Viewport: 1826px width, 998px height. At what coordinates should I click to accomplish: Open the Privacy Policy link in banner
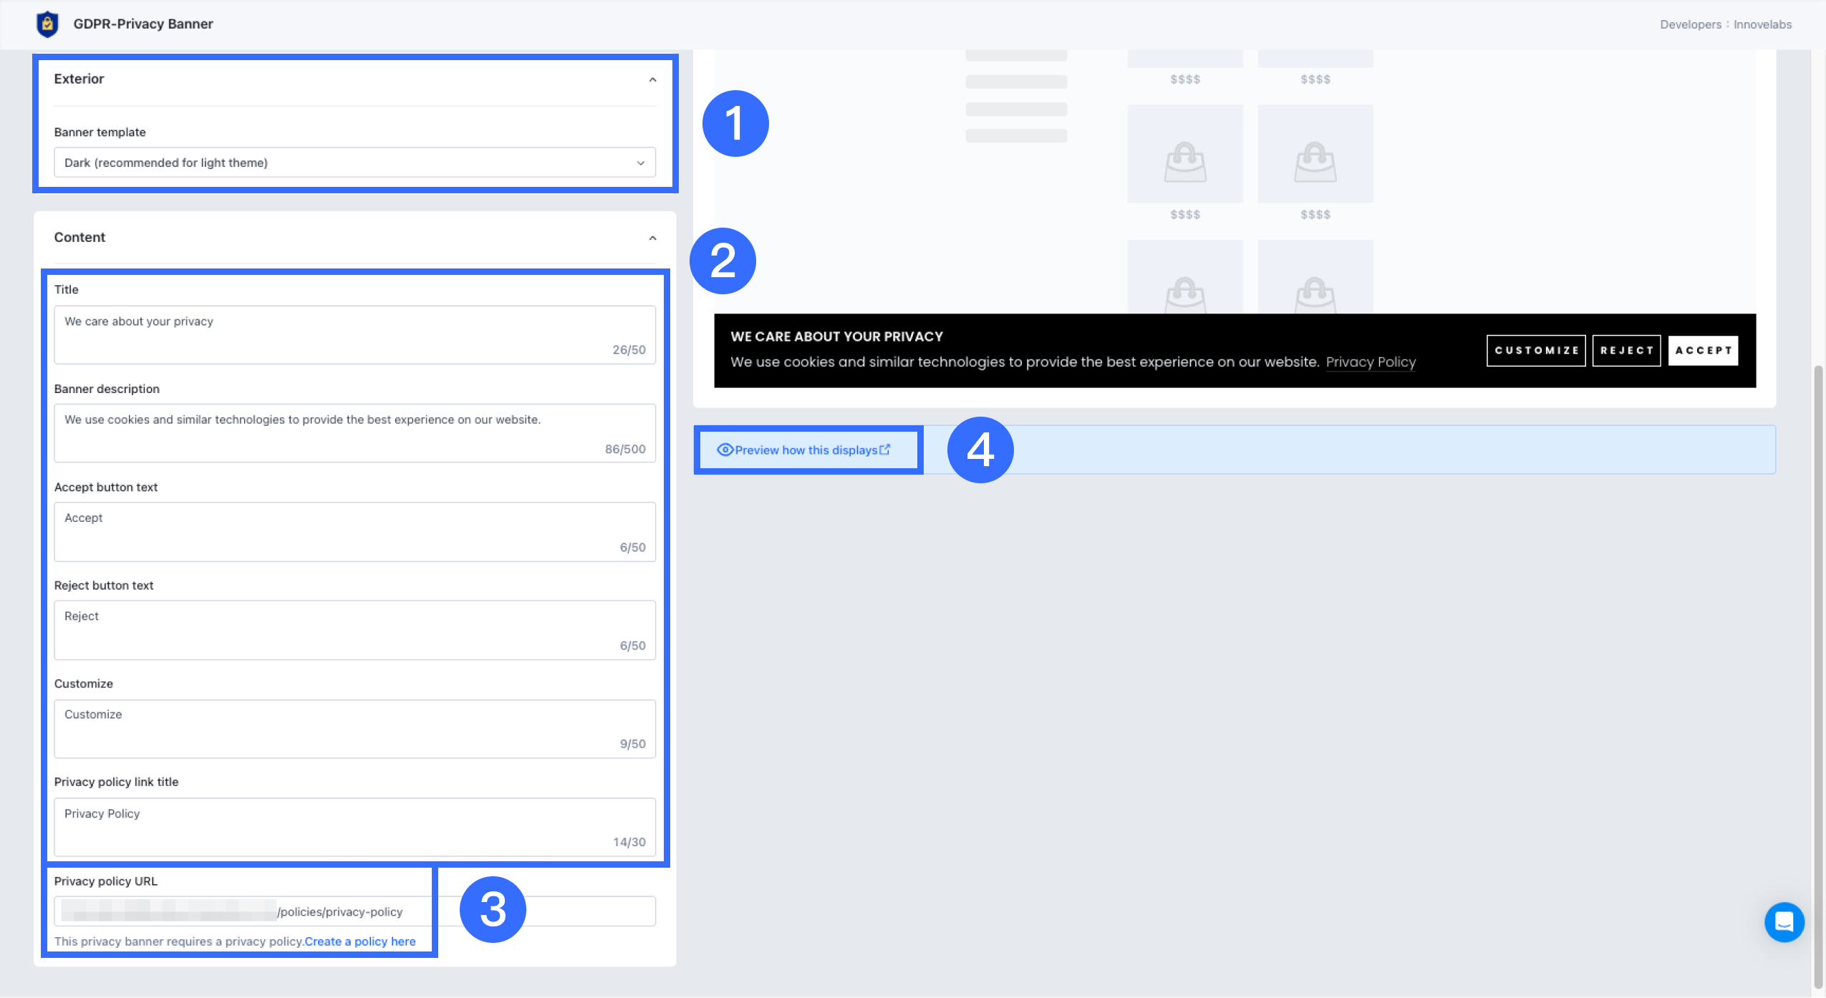click(x=1371, y=362)
